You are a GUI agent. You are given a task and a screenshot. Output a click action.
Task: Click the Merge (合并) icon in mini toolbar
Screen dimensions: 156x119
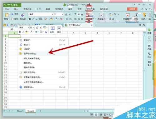[x=52, y=28]
